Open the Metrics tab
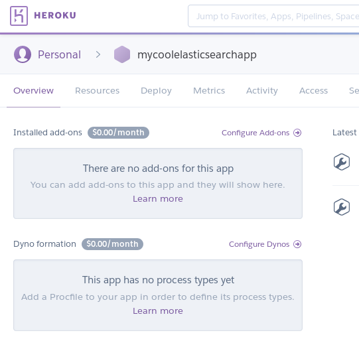 pyautogui.click(x=209, y=91)
